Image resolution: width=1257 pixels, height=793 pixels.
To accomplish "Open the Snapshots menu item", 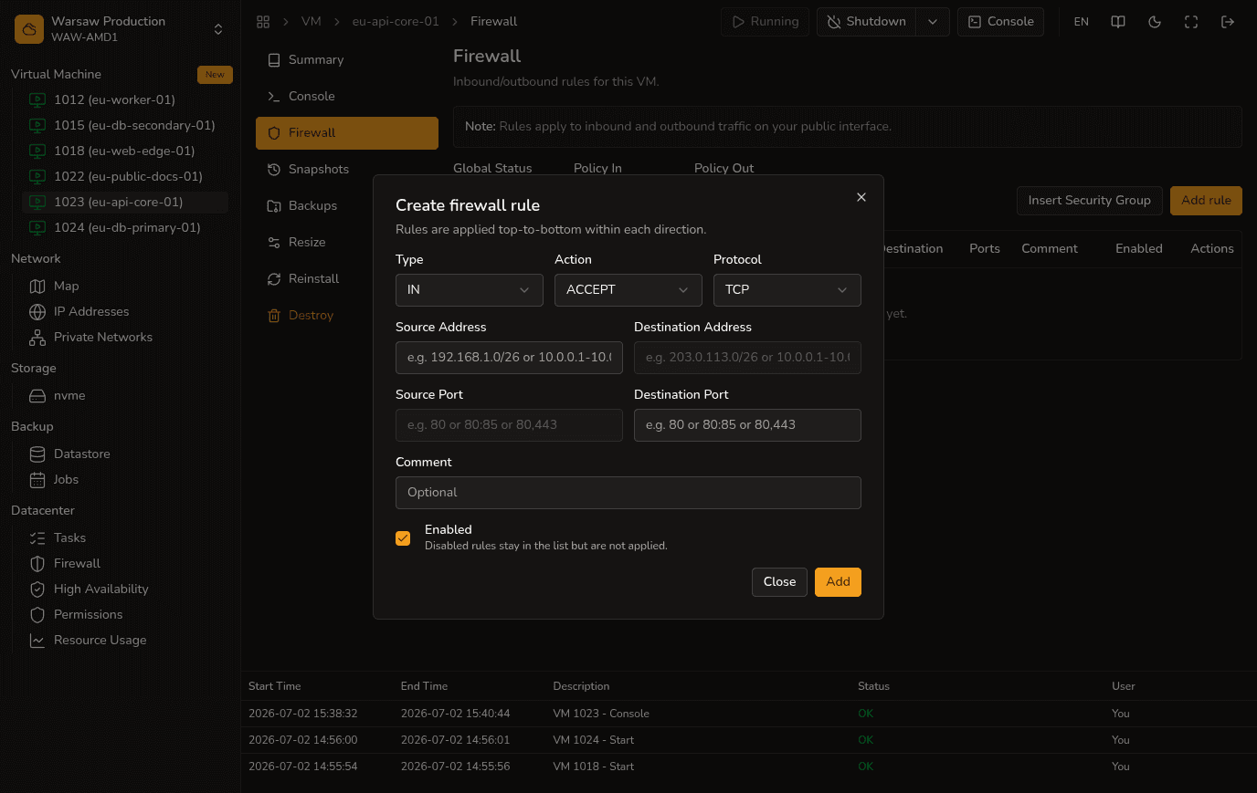I will tap(347, 169).
